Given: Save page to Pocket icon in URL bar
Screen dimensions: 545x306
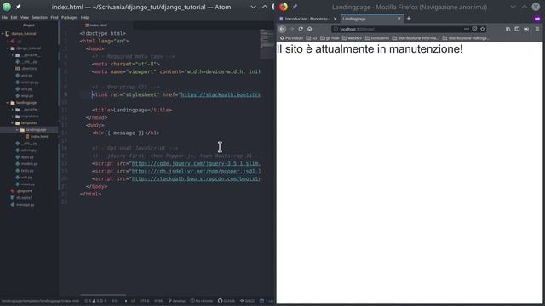Looking at the screenshot, I should [x=474, y=29].
